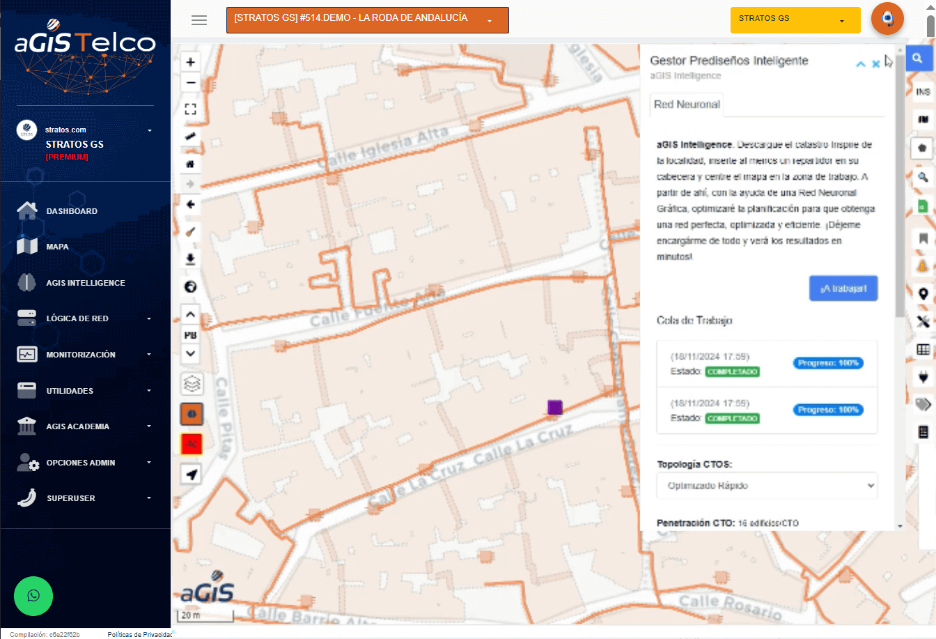The height and width of the screenshot is (639, 936).
Task: Select the Red Neuronal tab
Action: coord(687,105)
